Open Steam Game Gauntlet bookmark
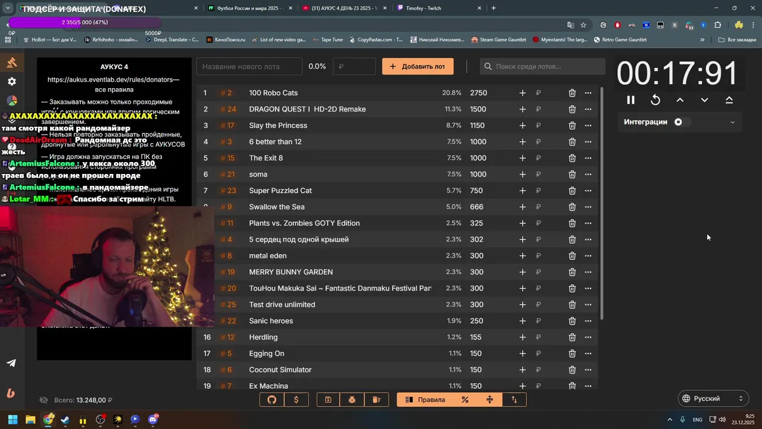 (498, 40)
